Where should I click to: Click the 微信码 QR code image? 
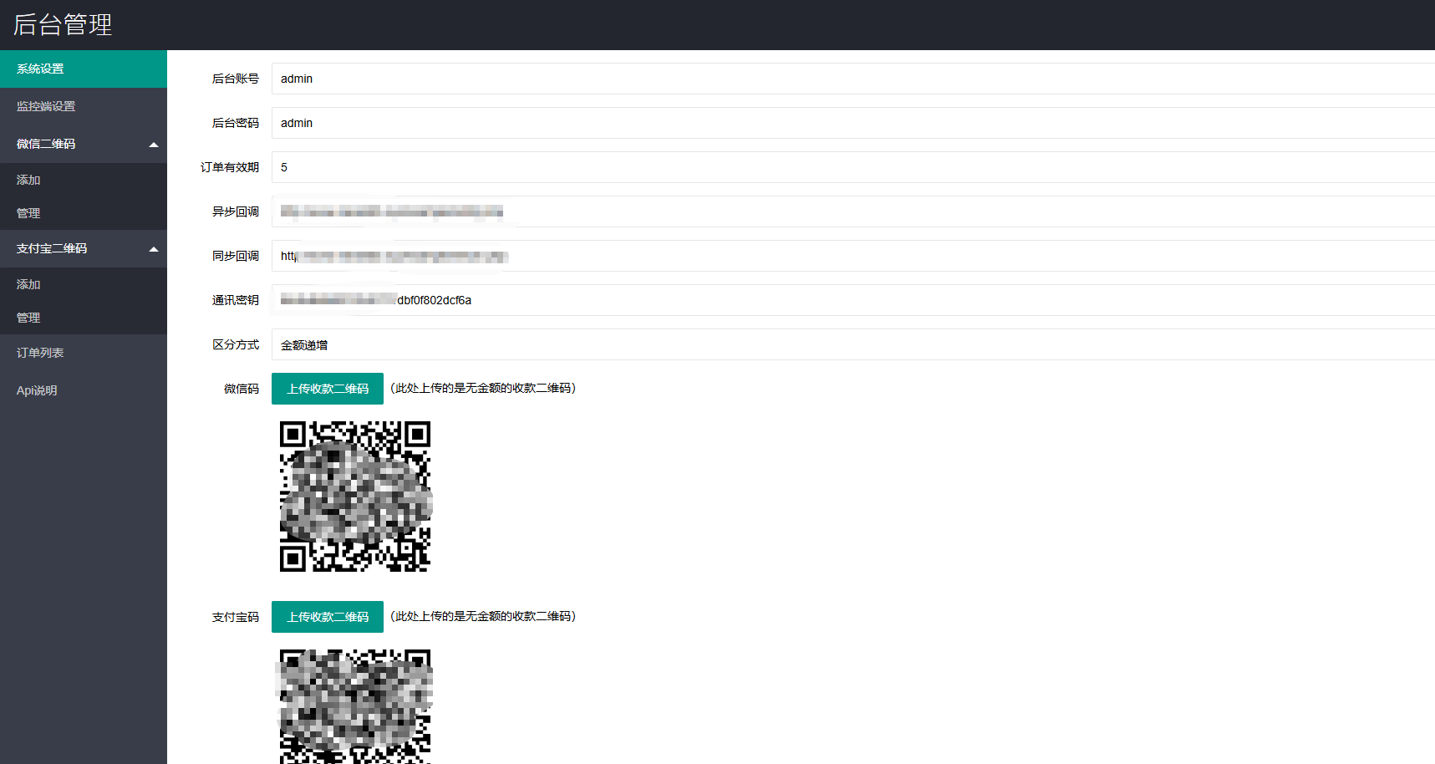pos(355,497)
